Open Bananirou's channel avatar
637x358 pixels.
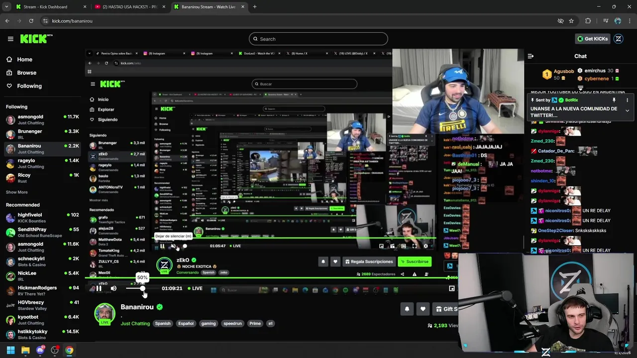point(105,314)
